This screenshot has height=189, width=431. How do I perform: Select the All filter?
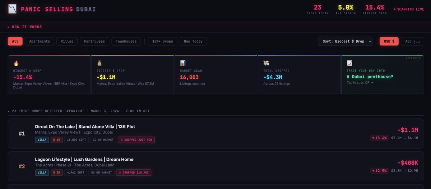pyautogui.click(x=15, y=41)
